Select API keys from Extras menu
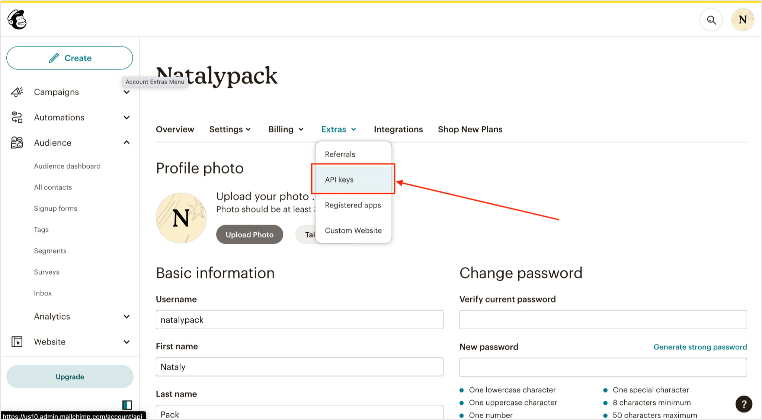Viewport: 762px width, 420px height. [353, 180]
